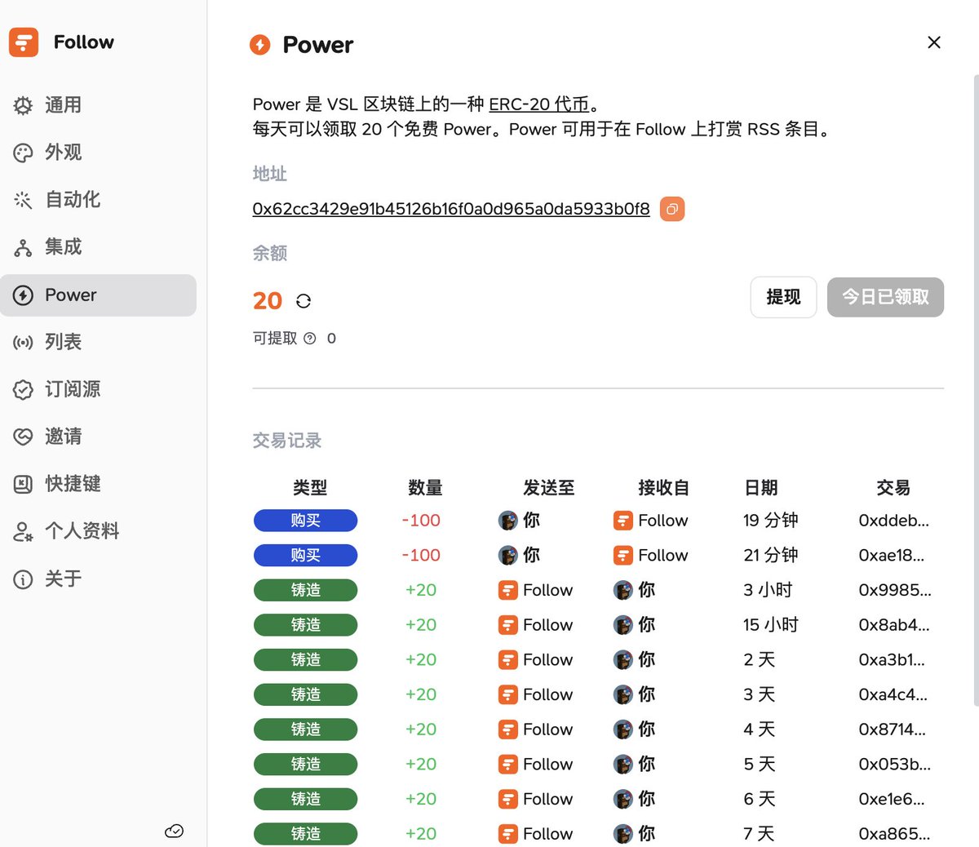Open the 邀请 heart icon

[x=23, y=437]
